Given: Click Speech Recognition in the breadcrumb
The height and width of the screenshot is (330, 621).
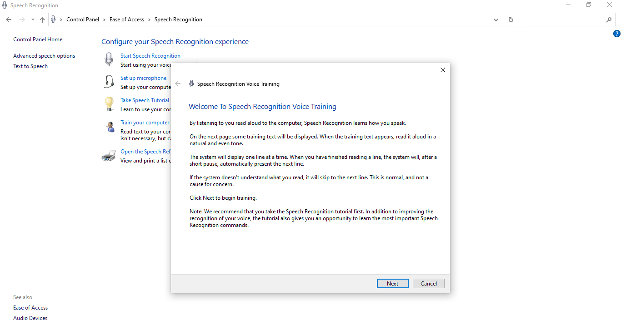Looking at the screenshot, I should tap(178, 20).
